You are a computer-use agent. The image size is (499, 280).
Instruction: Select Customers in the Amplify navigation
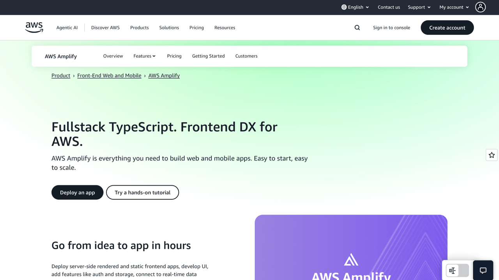coord(246,56)
